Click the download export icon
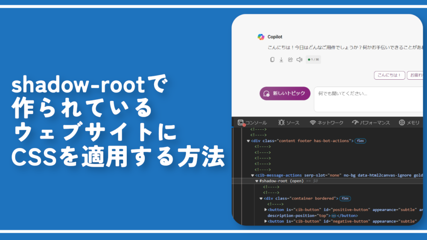The width and height of the screenshot is (427, 240). 281,60
